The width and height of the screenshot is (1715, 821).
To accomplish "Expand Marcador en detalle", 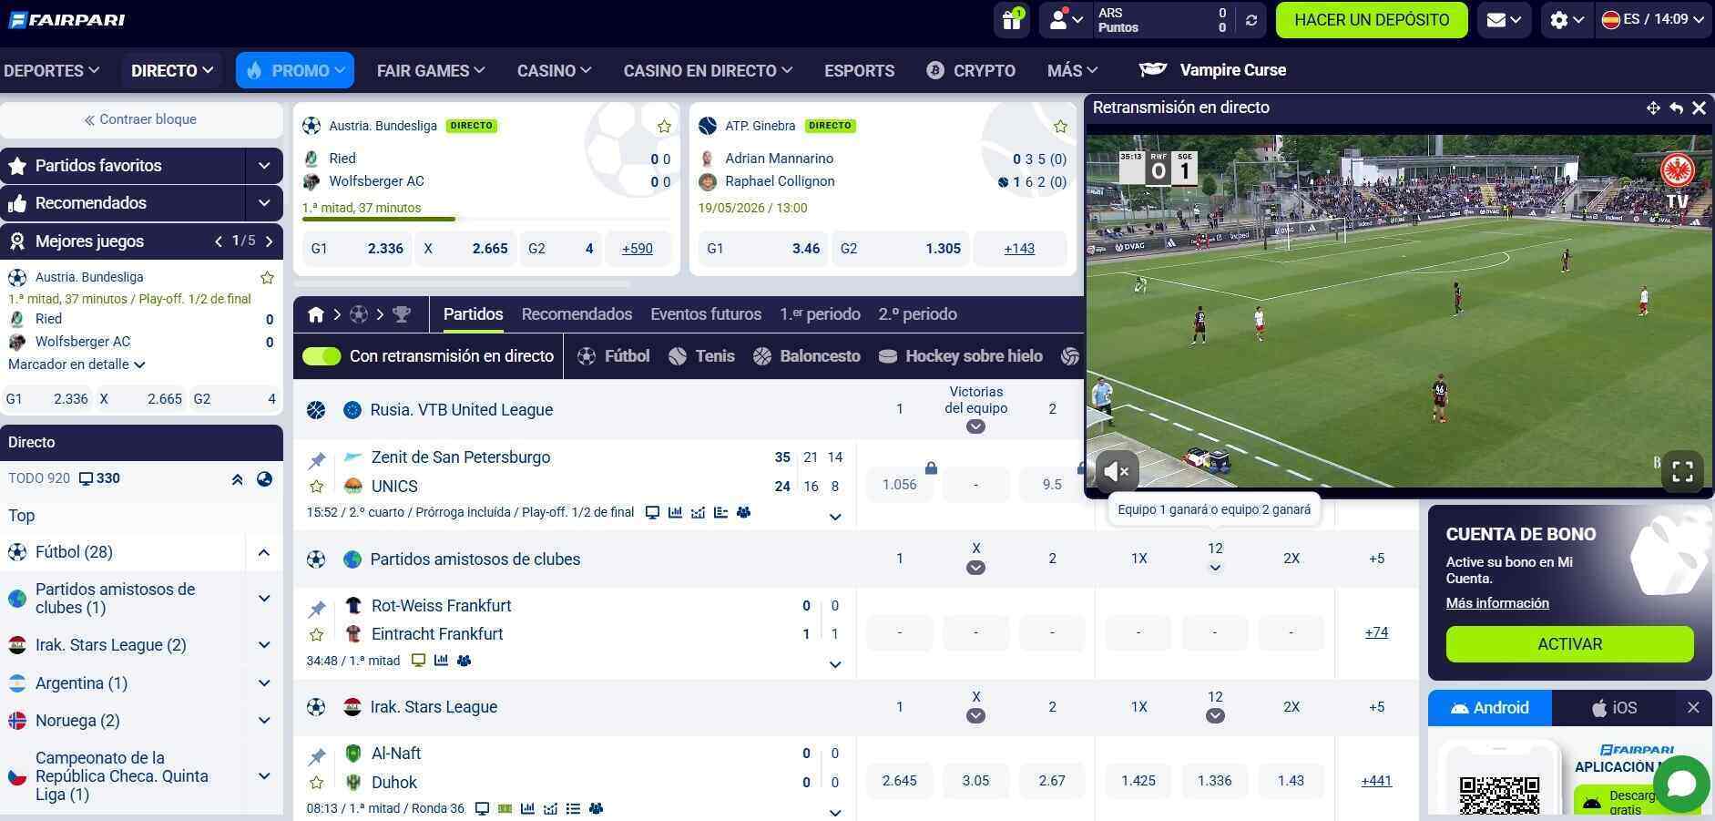I will pos(77,364).
